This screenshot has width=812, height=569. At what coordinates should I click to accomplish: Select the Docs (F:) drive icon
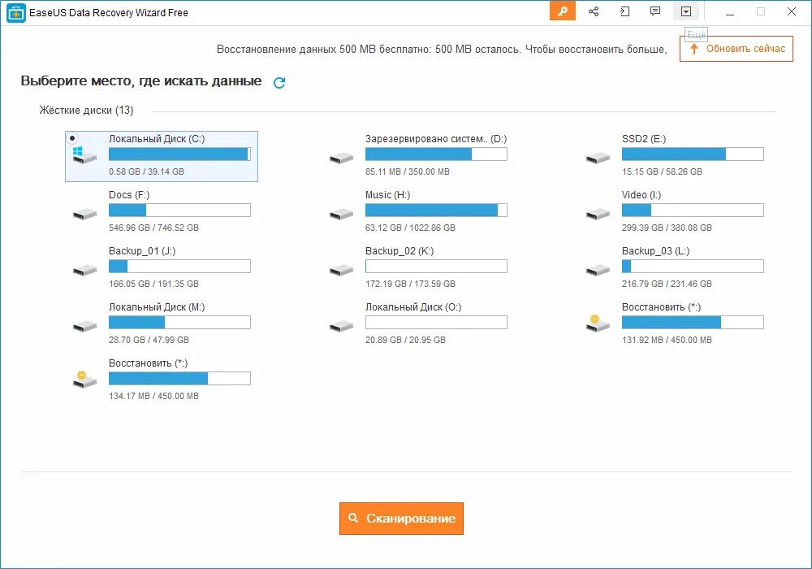coord(84,214)
